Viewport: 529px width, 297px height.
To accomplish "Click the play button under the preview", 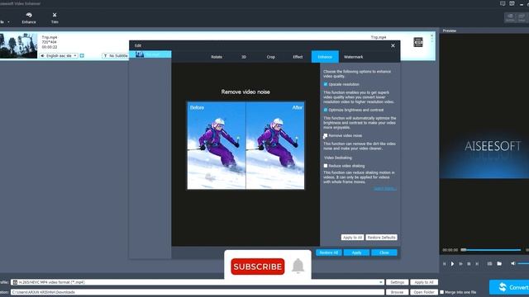I will point(452,264).
